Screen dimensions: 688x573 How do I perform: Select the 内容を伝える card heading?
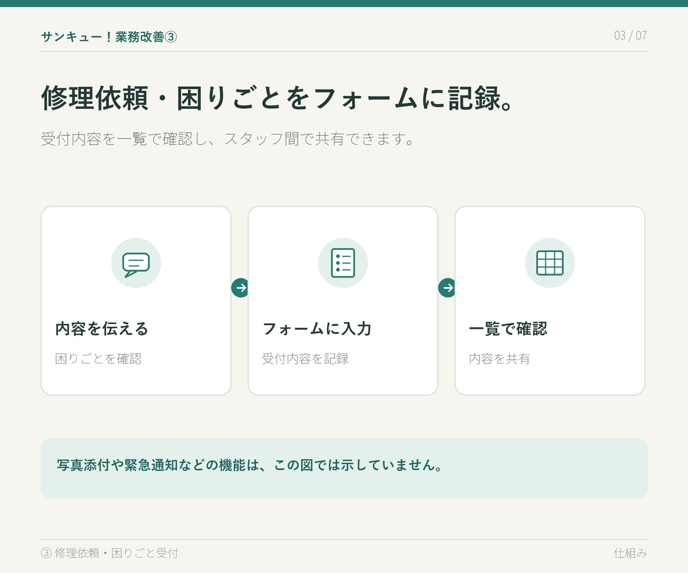pos(102,329)
